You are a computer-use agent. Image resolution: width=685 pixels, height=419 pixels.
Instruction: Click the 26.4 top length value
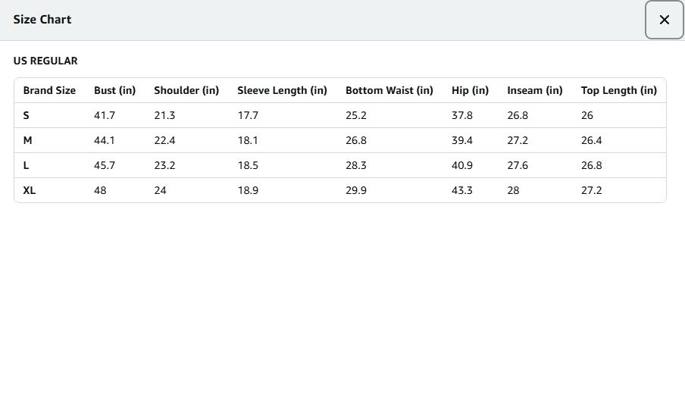[592, 140]
